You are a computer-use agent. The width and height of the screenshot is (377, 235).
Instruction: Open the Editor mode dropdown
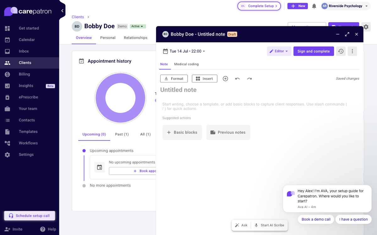[279, 51]
